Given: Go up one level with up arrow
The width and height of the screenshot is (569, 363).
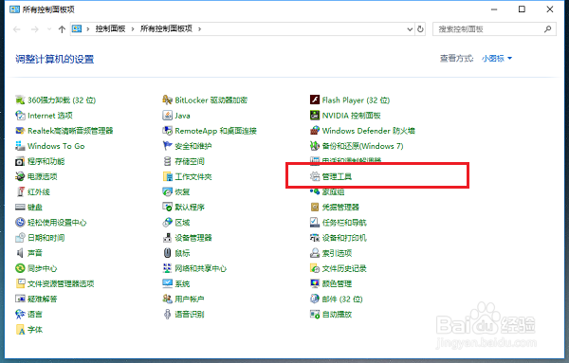Looking at the screenshot, I should (62, 29).
